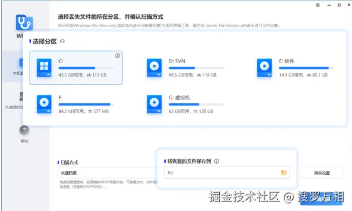Click text 43.5 GB可用, 共 111 GB
The image size is (352, 211).
83,75
